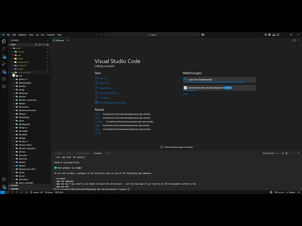Go forward with the title bar arrow

tap(101, 34)
